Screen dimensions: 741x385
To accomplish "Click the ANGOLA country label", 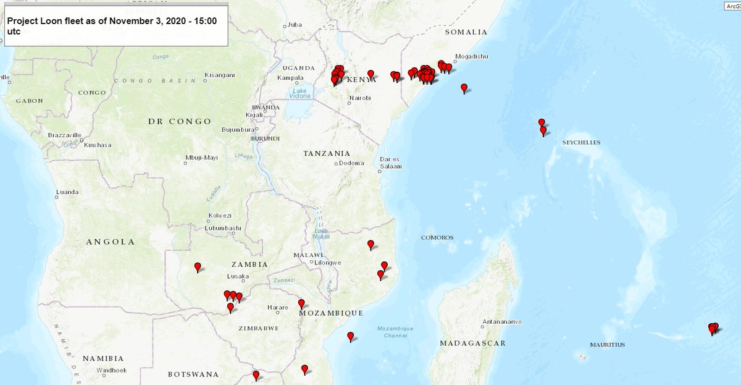I will (111, 242).
